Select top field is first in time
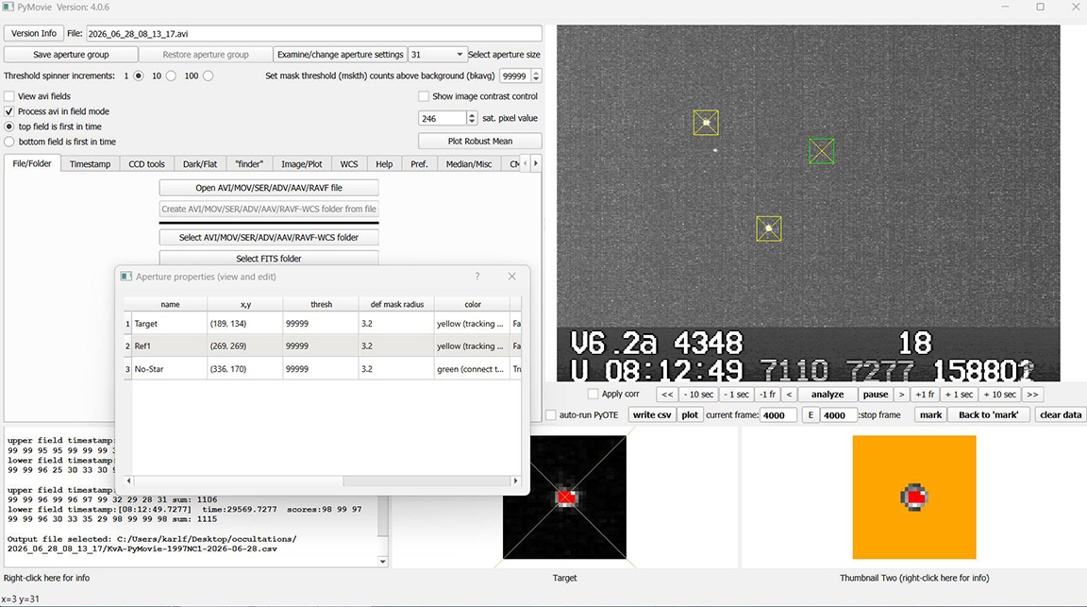 point(9,126)
